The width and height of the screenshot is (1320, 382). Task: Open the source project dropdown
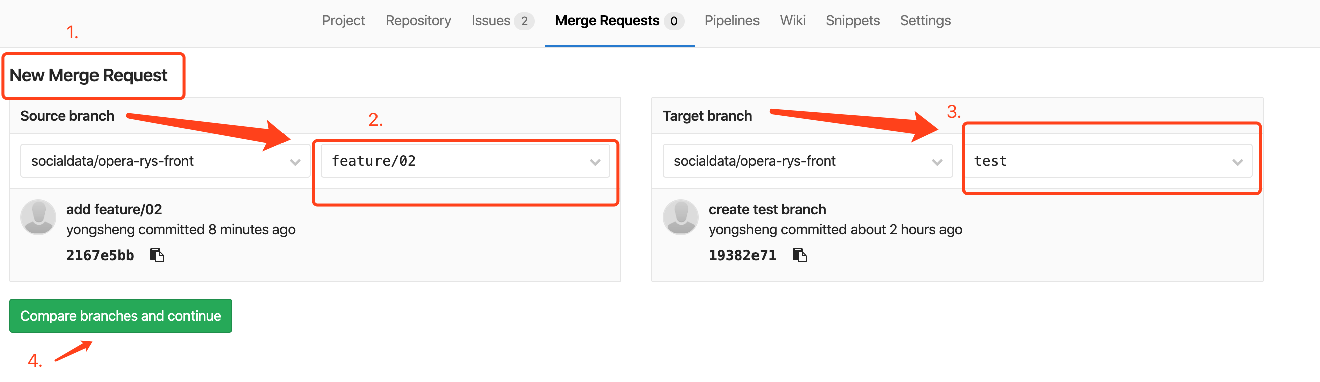164,161
